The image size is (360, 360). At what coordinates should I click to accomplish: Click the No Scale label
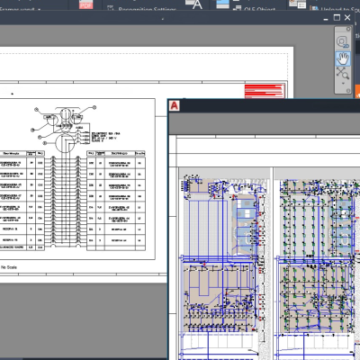[x=9, y=267]
